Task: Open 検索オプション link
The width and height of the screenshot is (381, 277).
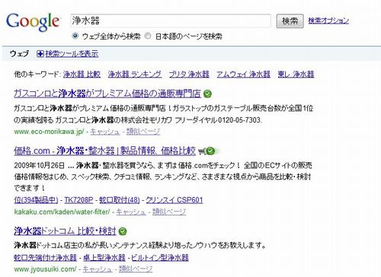Action: (328, 21)
